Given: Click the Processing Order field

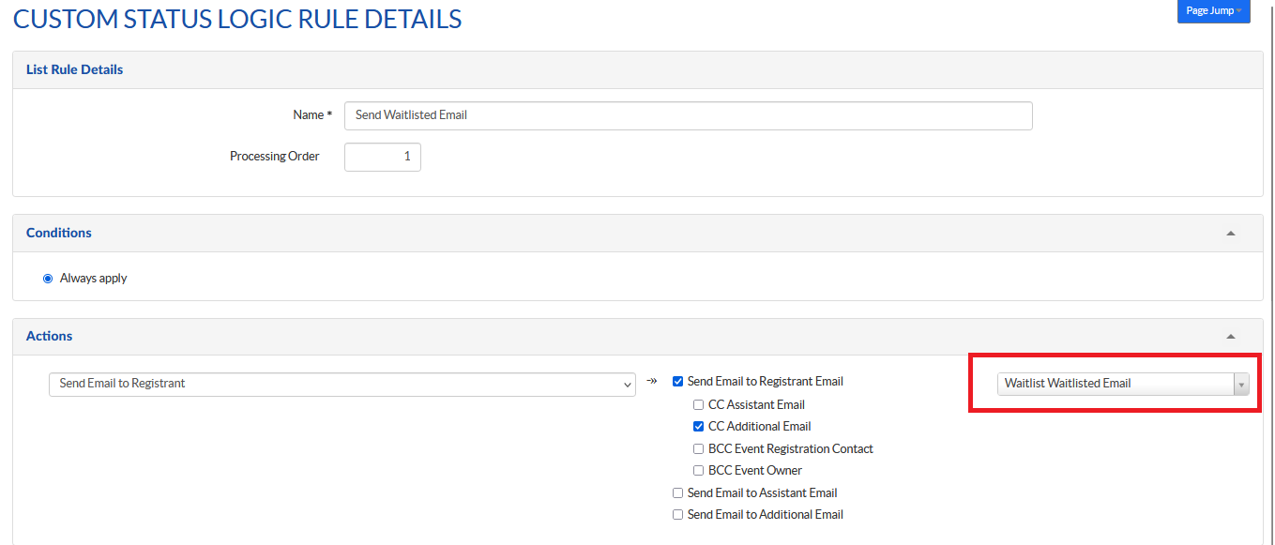Looking at the screenshot, I should 382,157.
